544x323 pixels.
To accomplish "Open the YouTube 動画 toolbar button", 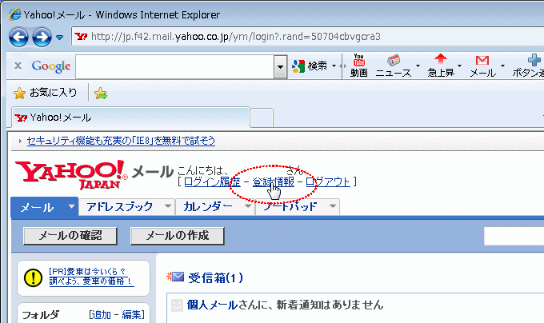I will pyautogui.click(x=359, y=66).
